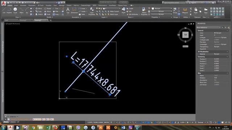Open the Insert ribbon tab
This screenshot has width=232, height=130.
16,5
